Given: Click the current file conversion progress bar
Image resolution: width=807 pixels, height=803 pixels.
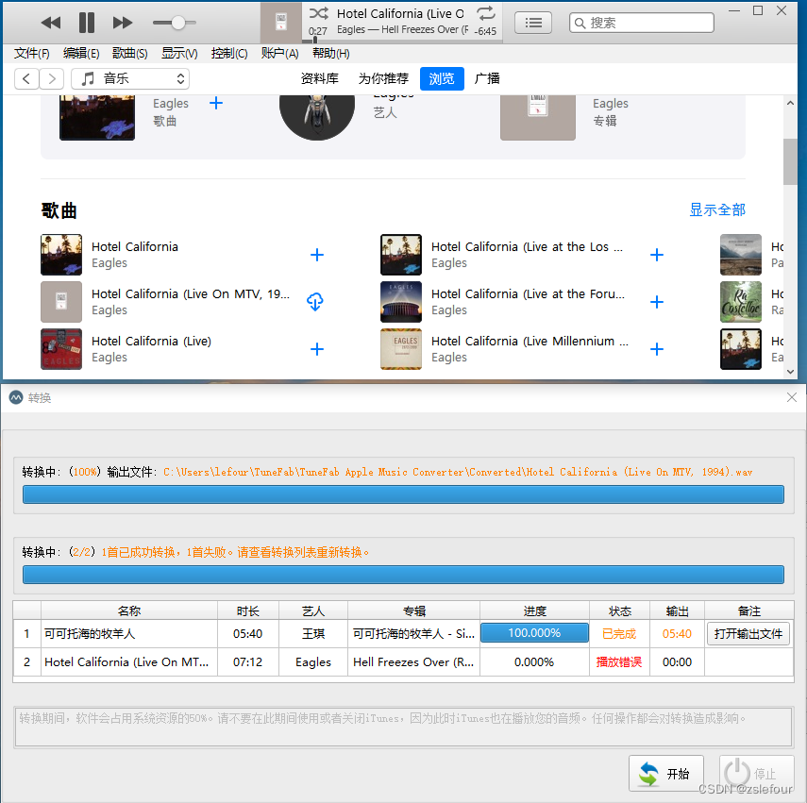Looking at the screenshot, I should point(403,494).
